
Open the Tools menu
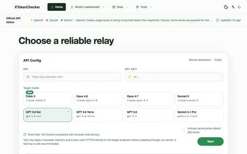pos(144,7)
